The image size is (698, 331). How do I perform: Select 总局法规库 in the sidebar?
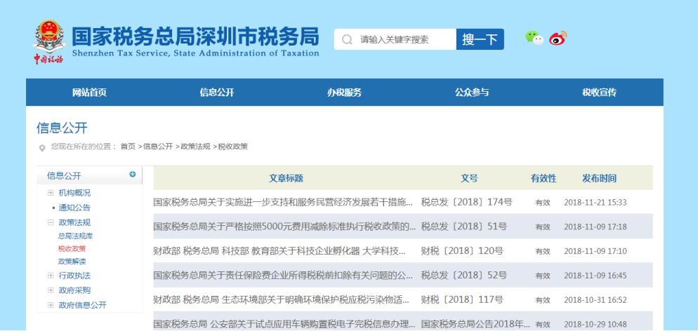point(76,236)
